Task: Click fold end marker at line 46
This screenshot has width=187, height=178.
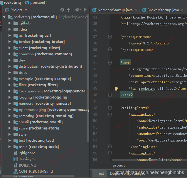Action: (x=110, y=95)
